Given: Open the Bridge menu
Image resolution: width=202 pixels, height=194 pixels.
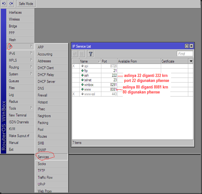Looking at the screenshot, I should 20,26.
